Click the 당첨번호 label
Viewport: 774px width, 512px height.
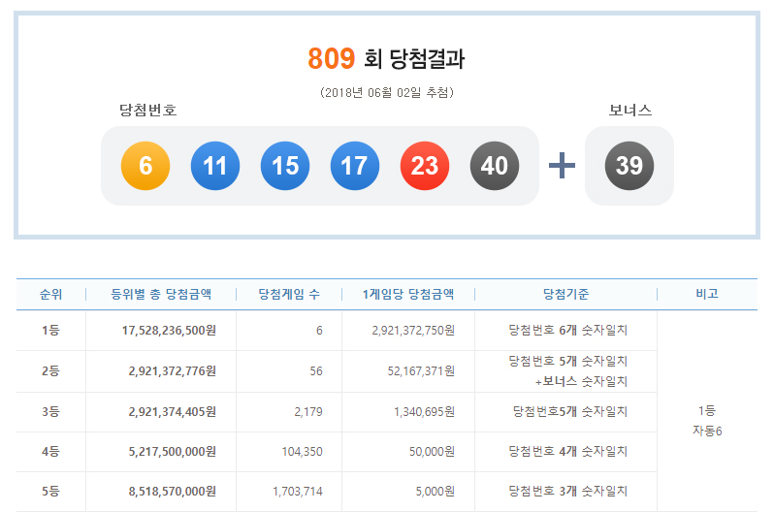(148, 110)
